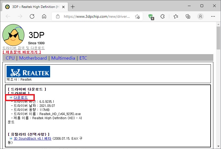221x149 pixels.
Task: Open the green shield extension icon
Action: point(151,17)
